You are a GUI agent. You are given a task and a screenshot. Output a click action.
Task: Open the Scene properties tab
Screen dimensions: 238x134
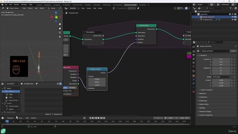tap(193, 63)
